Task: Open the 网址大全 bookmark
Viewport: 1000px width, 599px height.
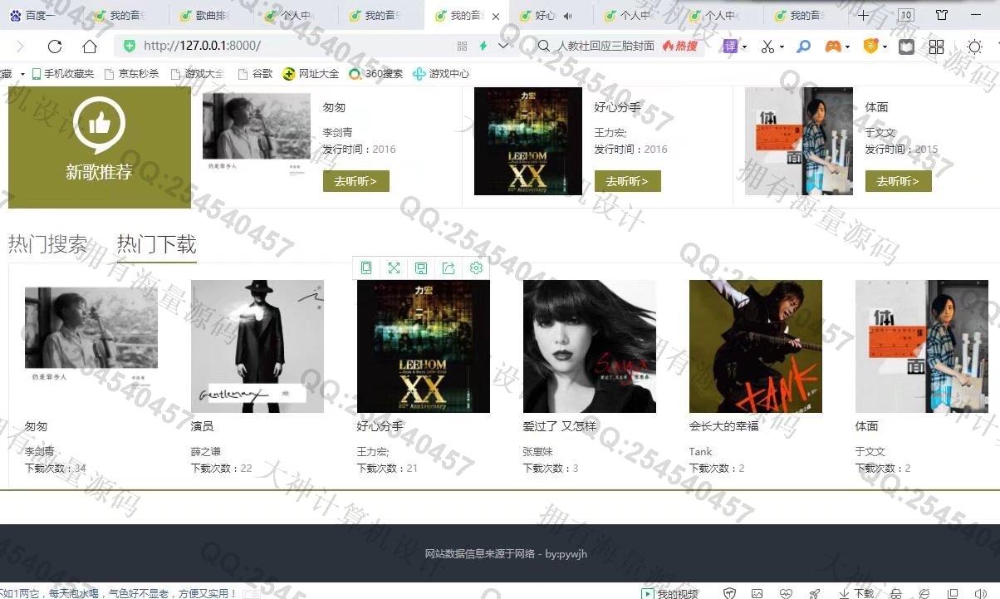Action: 311,74
